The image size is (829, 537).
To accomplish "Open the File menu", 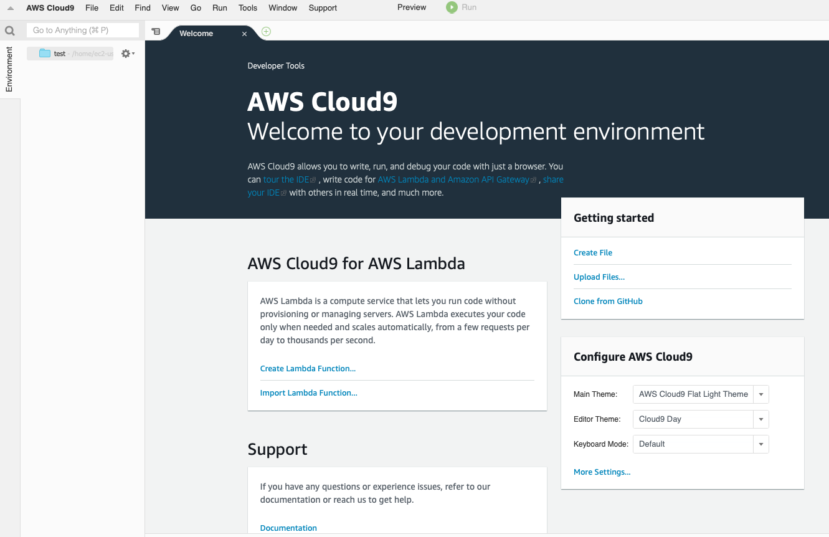I will 92,8.
